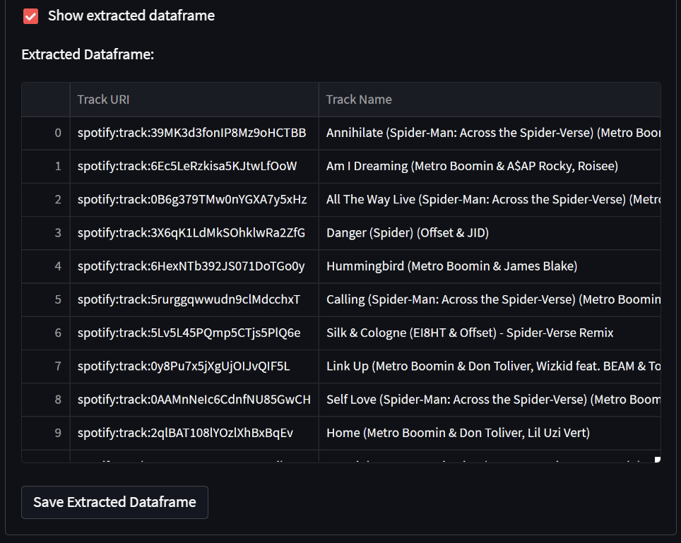Select the "All The Way Live" track cell

[487, 199]
